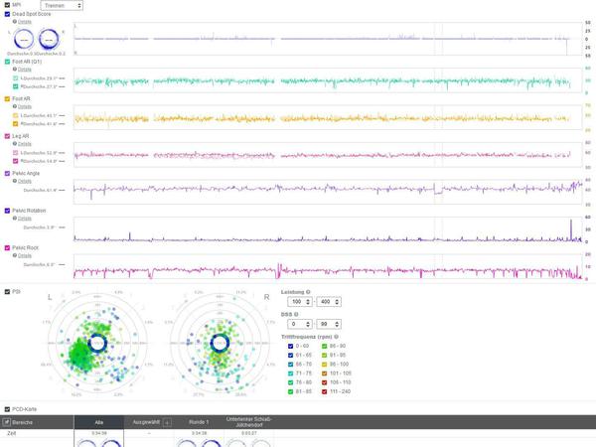Click info icon next to DSS label
This screenshot has height=447, width=596.
tap(296, 314)
